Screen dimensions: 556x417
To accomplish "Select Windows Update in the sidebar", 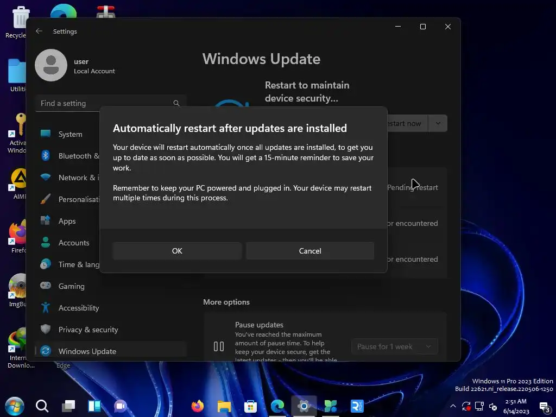I will pyautogui.click(x=111, y=350).
